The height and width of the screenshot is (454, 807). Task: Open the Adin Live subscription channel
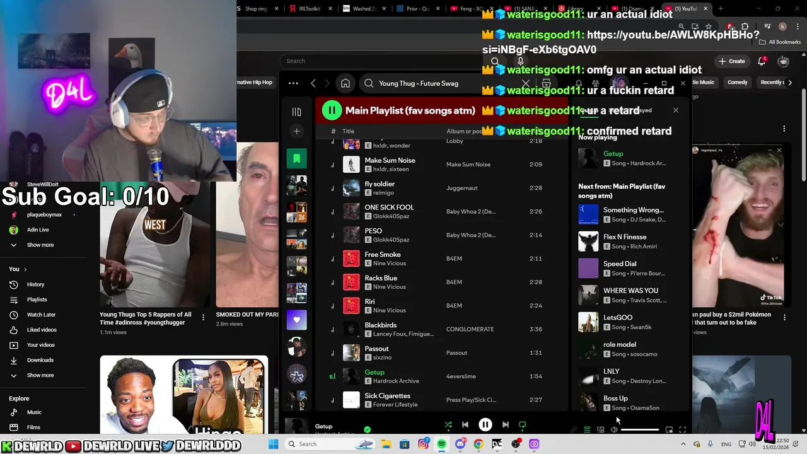pos(38,230)
